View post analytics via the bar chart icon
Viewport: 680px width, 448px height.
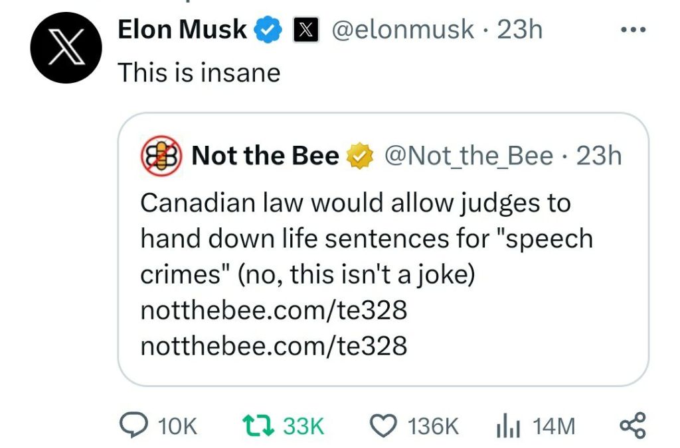[x=506, y=425]
